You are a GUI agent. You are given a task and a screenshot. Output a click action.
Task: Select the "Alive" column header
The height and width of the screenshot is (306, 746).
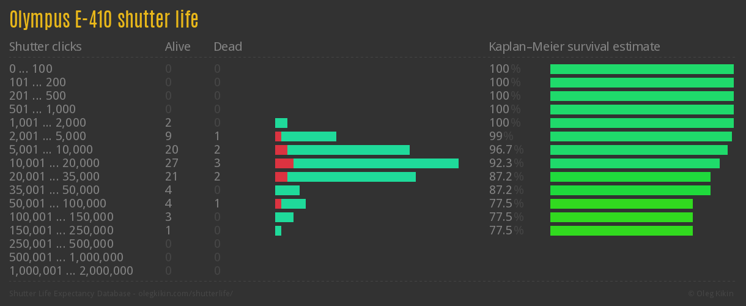coord(177,47)
